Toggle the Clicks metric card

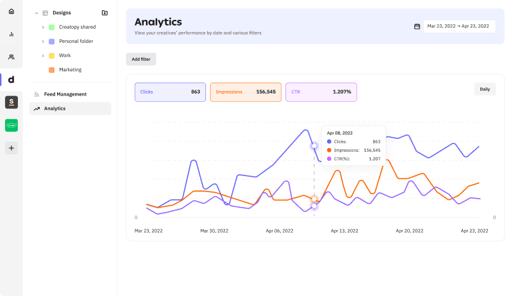click(x=170, y=92)
